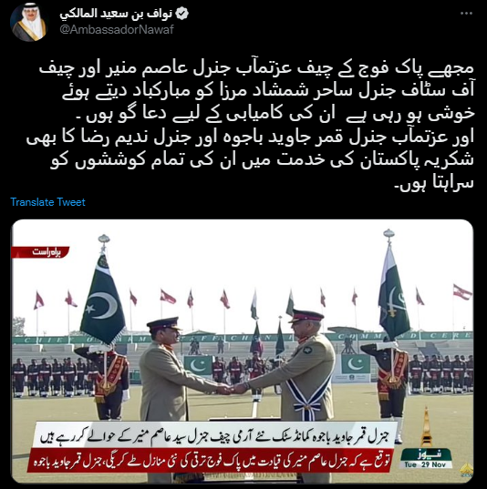
Task: Click the stadium Change of Command signboard
Action: click(243, 338)
